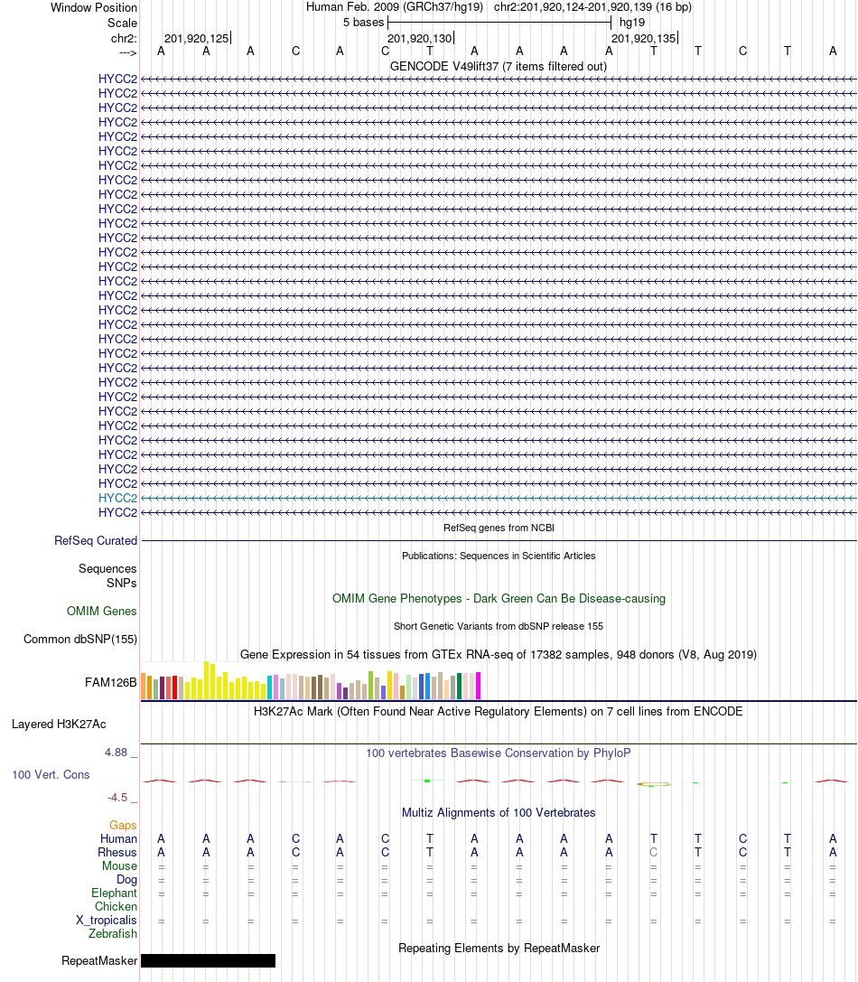Click the faded mismatched C in Rhesus row
Screen dimensions: 858x982
[653, 852]
